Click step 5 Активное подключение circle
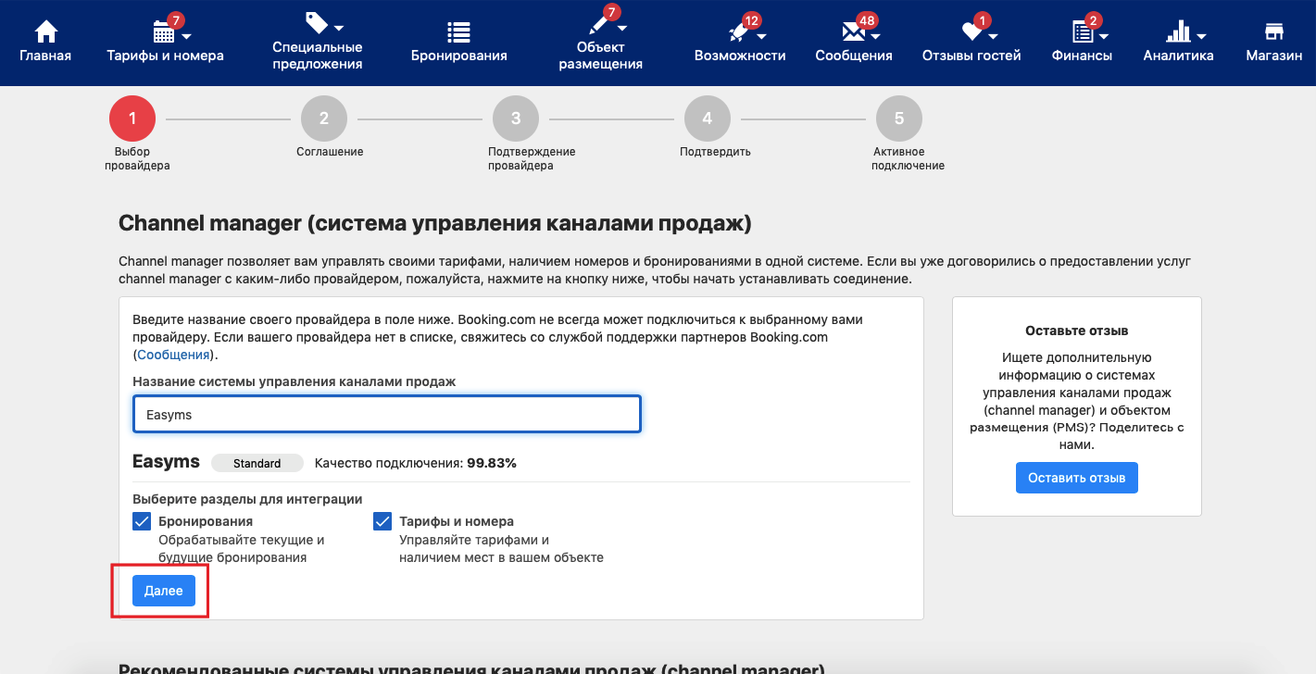 899,119
